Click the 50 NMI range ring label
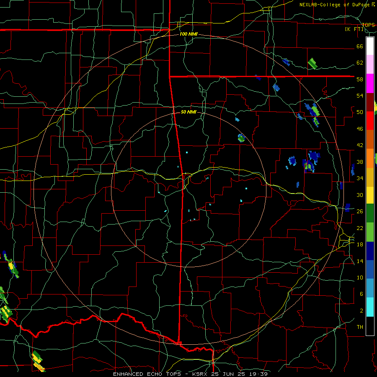This screenshot has width=377, height=377. coord(188,112)
